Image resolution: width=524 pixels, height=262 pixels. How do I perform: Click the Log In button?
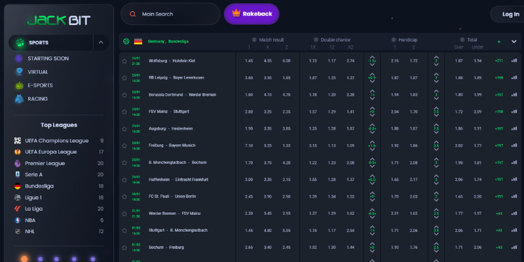510,14
